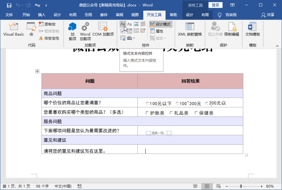
Task: Switch to the 视图 tab
Action: [135, 15]
